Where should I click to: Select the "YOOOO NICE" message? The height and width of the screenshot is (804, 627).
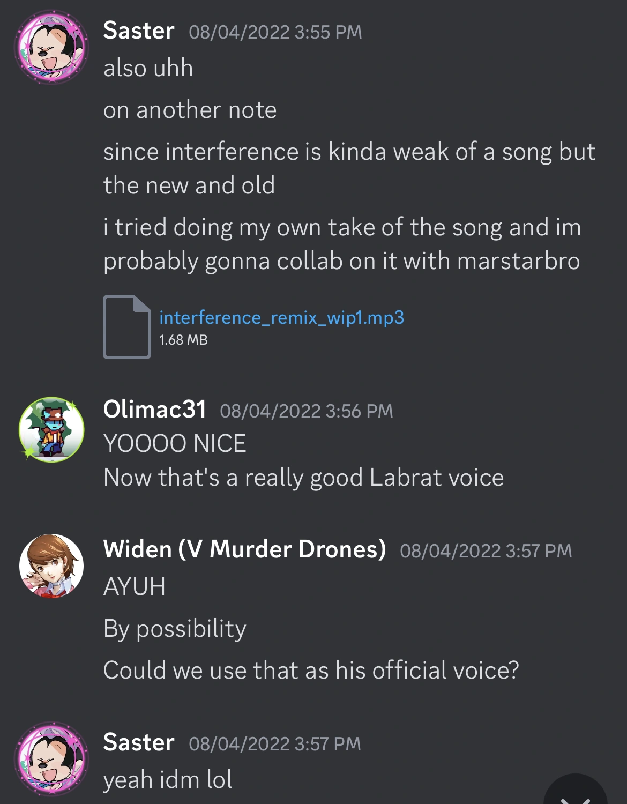click(175, 444)
